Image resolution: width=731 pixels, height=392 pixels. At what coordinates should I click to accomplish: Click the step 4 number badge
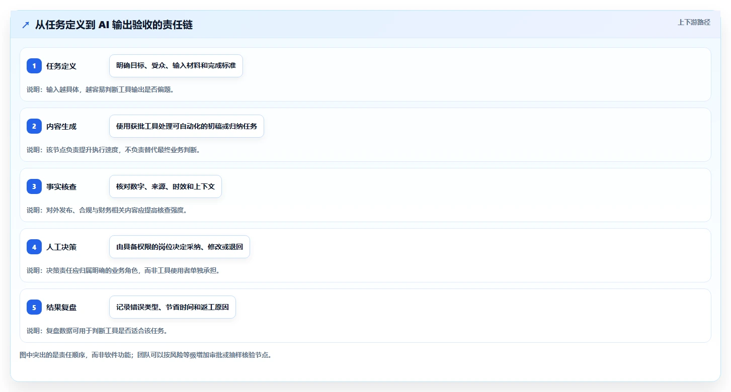pyautogui.click(x=34, y=247)
